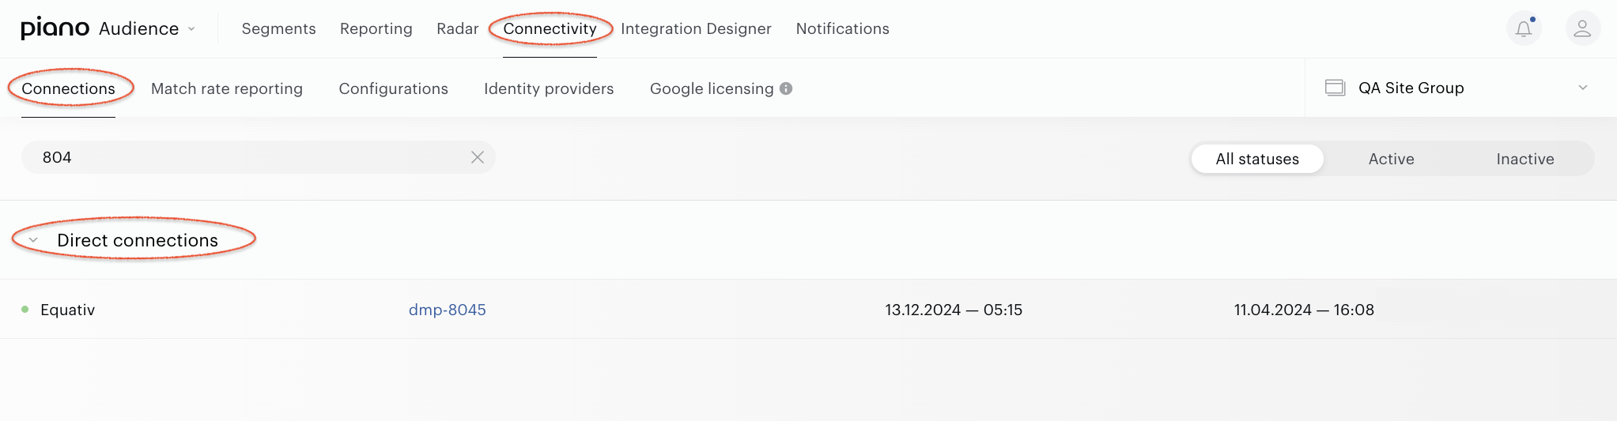The height and width of the screenshot is (421, 1617).
Task: Switch to the Connections tab
Action: point(68,88)
